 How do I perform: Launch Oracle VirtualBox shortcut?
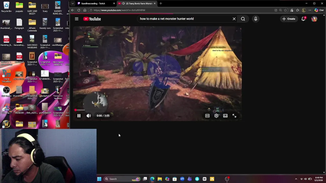[x=6, y=76]
